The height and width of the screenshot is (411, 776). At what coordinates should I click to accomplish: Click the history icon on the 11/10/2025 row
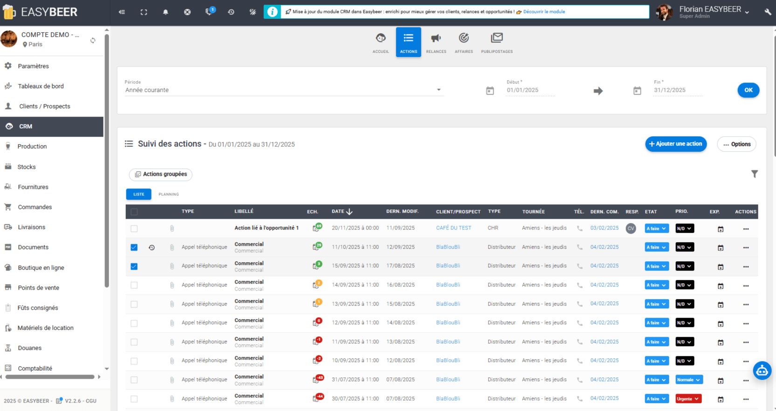point(151,248)
